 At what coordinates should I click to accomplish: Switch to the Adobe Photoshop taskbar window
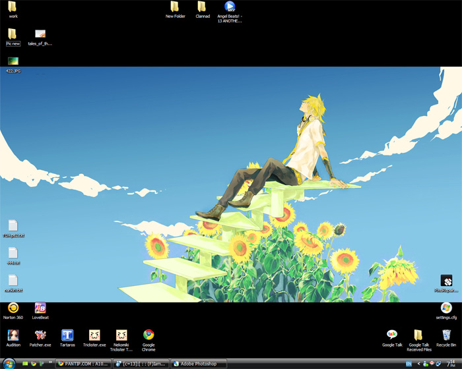[x=199, y=364]
